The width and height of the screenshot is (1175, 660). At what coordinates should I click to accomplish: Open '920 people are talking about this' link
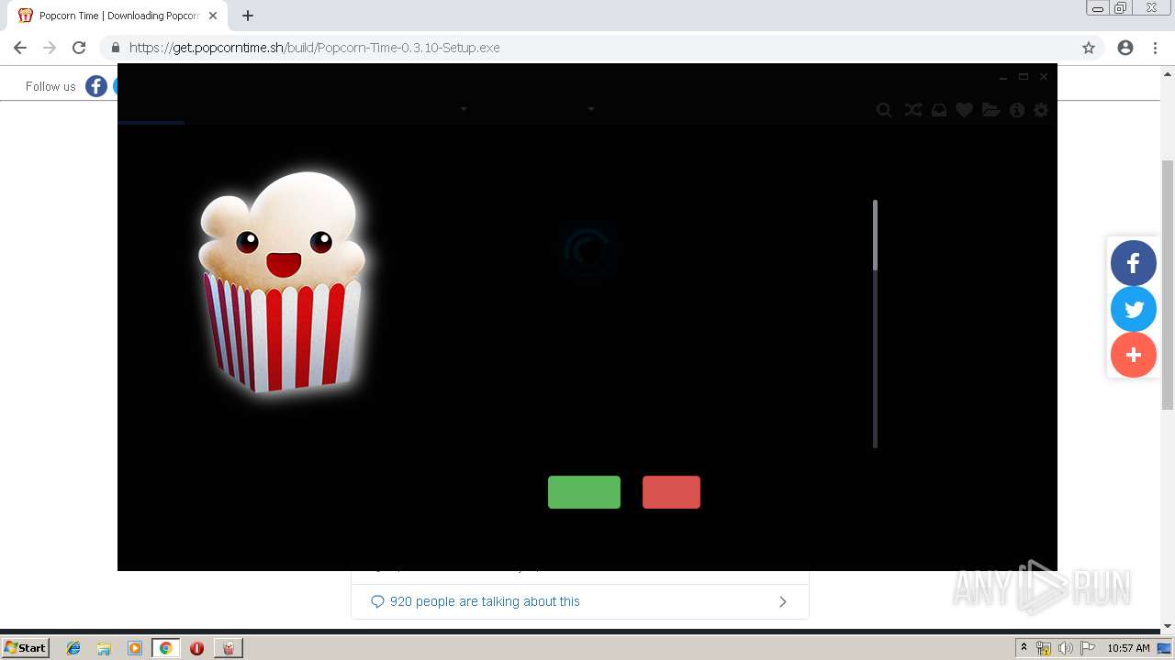coord(485,601)
